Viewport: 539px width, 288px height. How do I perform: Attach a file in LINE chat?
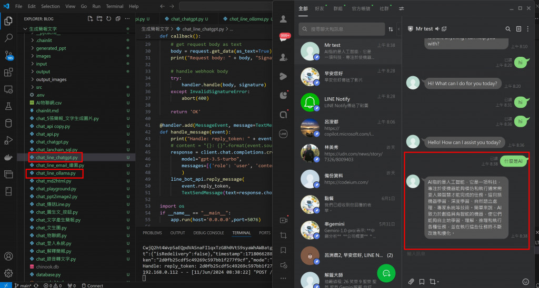[411, 282]
